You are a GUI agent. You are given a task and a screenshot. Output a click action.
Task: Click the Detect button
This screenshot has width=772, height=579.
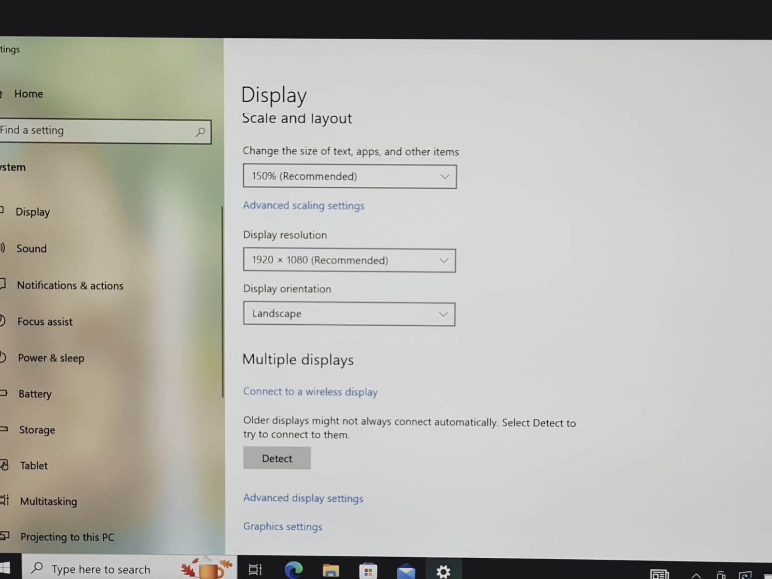point(277,458)
